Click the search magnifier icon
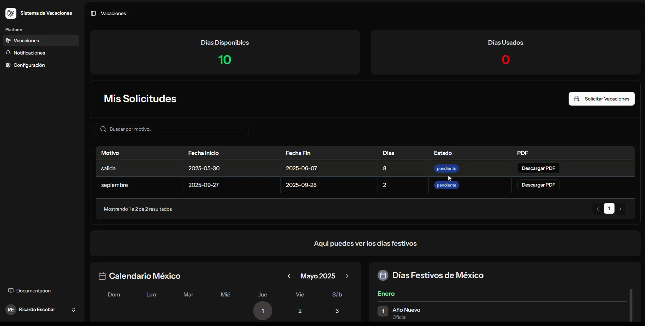The image size is (645, 326). click(103, 129)
